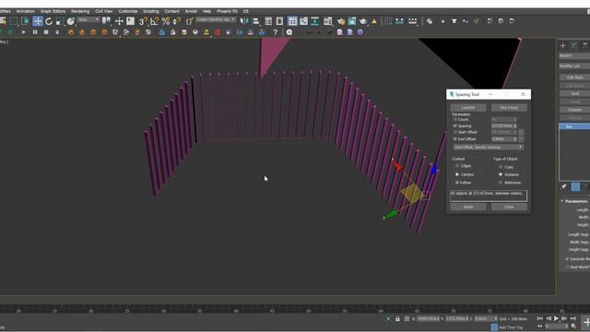Viewport: 590px width, 332px height.
Task: Select the Edges context radio button
Action: [x=457, y=166]
